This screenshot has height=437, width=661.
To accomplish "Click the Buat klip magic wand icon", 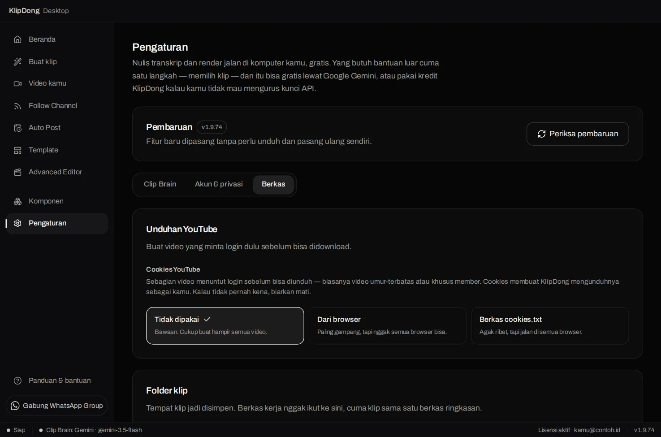I will point(17,62).
